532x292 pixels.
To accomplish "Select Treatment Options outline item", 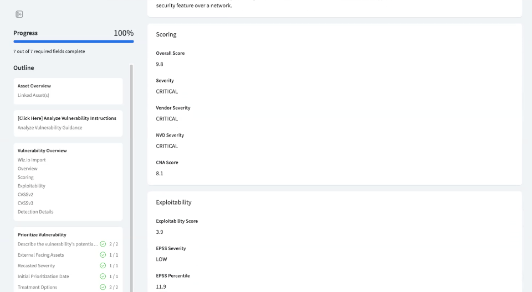I will pyautogui.click(x=37, y=287).
